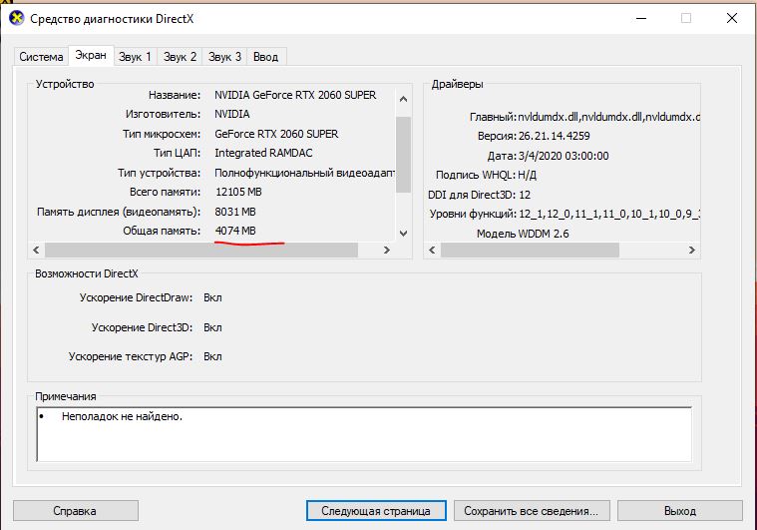Click down arrow of Устройство vertical scrollbar

(x=404, y=234)
